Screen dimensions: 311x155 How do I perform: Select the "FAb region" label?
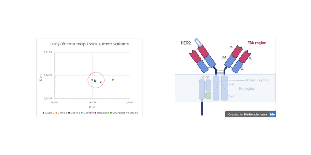257,43
